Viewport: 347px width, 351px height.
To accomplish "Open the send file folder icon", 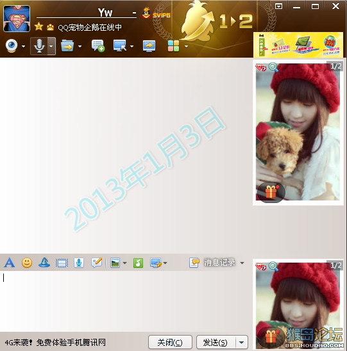I will tap(67, 45).
